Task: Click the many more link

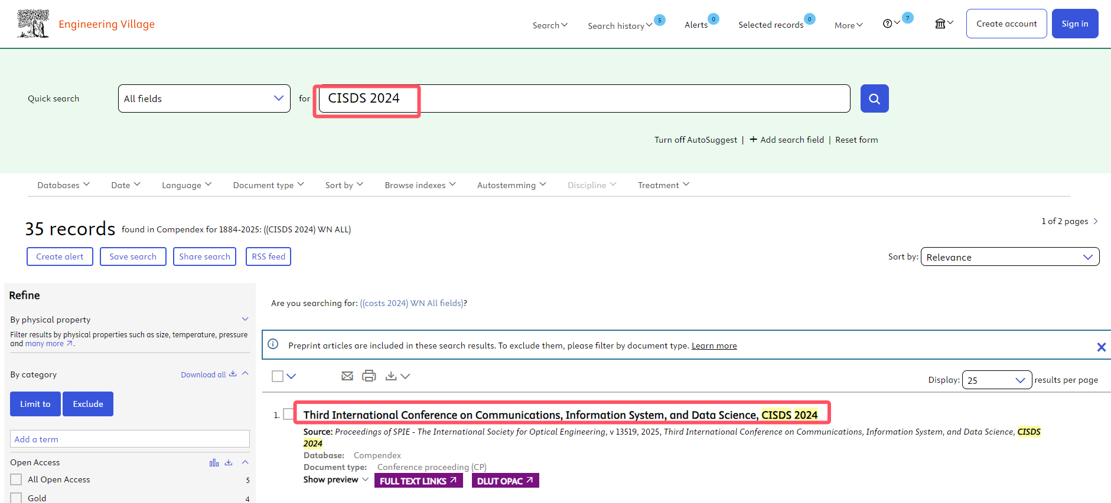Action: [48, 344]
